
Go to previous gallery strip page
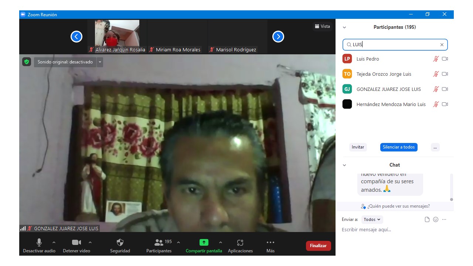tap(76, 37)
